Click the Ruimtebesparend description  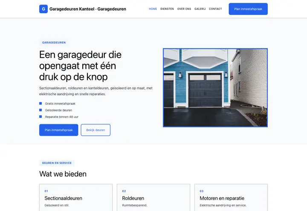pyautogui.click(x=134, y=205)
